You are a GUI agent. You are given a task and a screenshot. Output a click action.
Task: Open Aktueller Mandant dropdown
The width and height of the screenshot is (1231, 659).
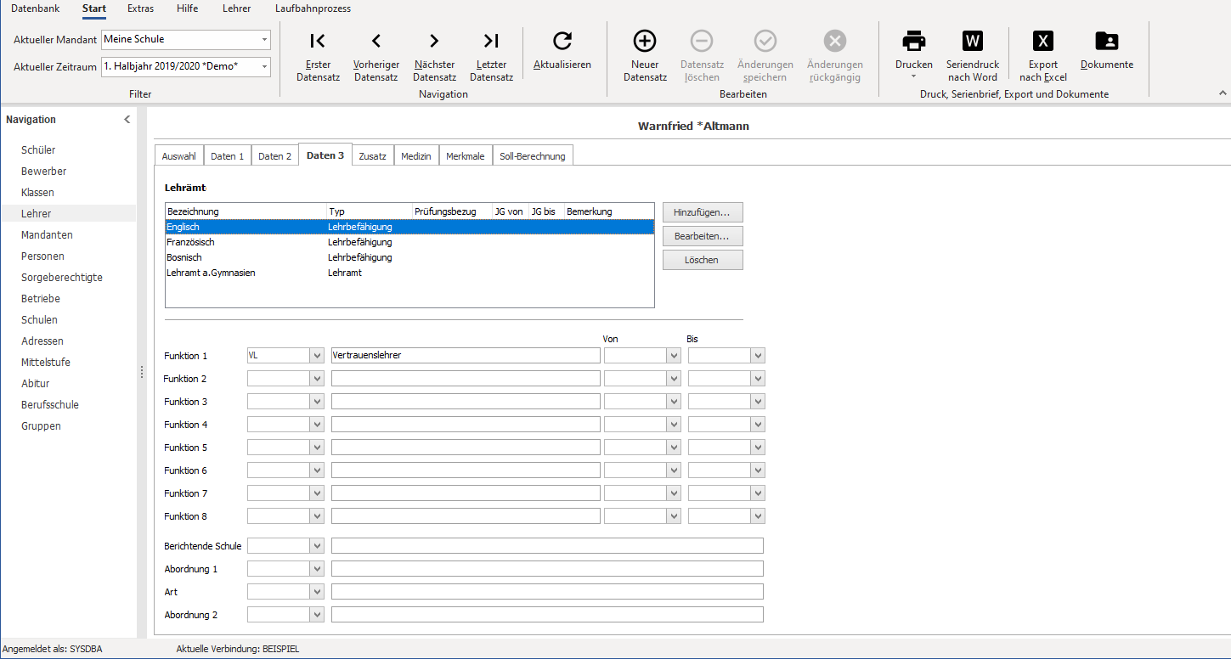[x=264, y=40]
